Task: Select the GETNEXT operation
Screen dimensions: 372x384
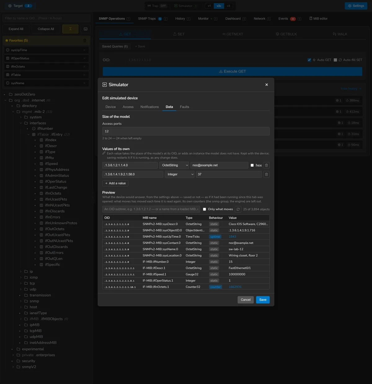Action: [232, 34]
